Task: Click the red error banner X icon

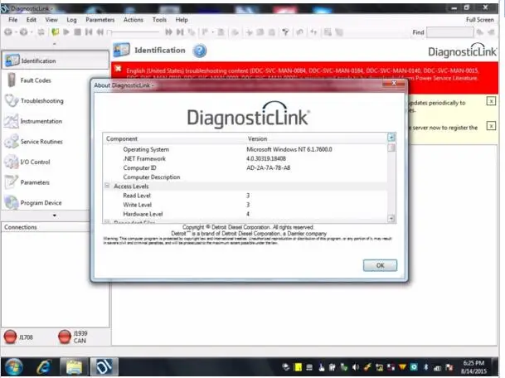Action: (x=119, y=68)
